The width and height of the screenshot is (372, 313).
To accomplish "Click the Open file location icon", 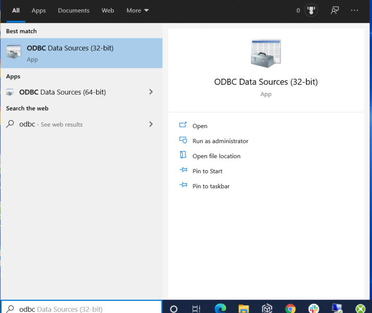I will (x=183, y=155).
